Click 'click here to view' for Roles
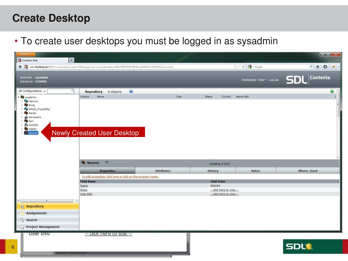 [224, 190]
